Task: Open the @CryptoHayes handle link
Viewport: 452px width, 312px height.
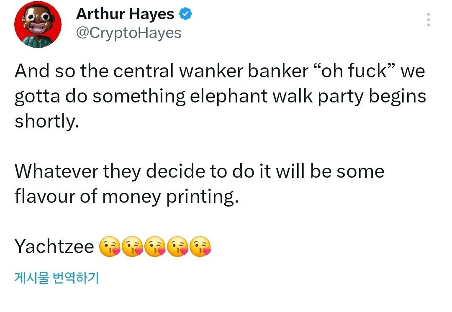Action: (x=128, y=33)
